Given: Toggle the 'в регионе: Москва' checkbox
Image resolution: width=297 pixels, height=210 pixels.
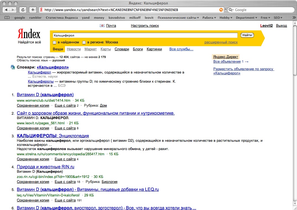Looking at the screenshot, I should point(84,43).
